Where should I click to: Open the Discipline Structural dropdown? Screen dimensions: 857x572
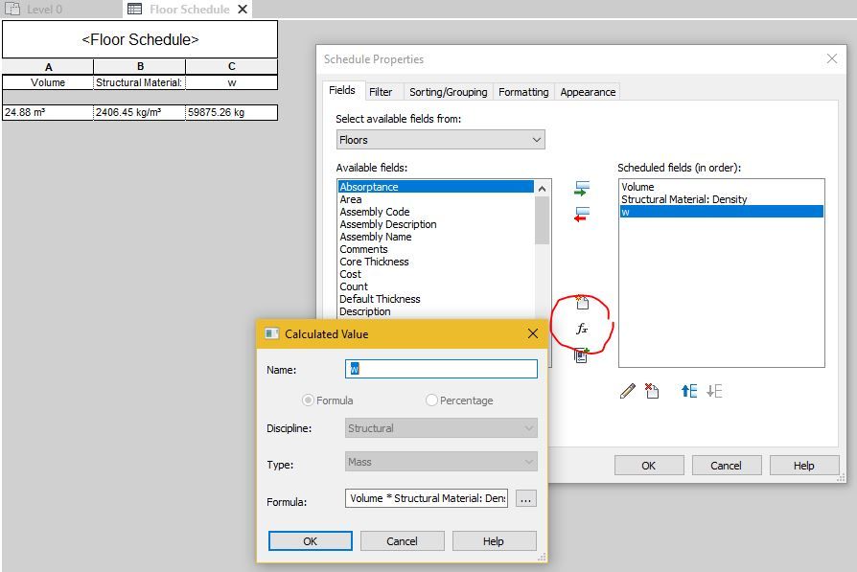(441, 428)
